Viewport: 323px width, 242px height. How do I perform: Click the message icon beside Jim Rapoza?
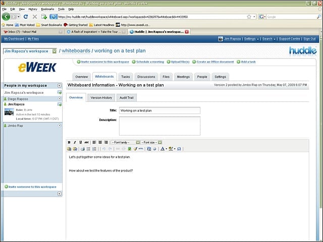[x=60, y=104]
